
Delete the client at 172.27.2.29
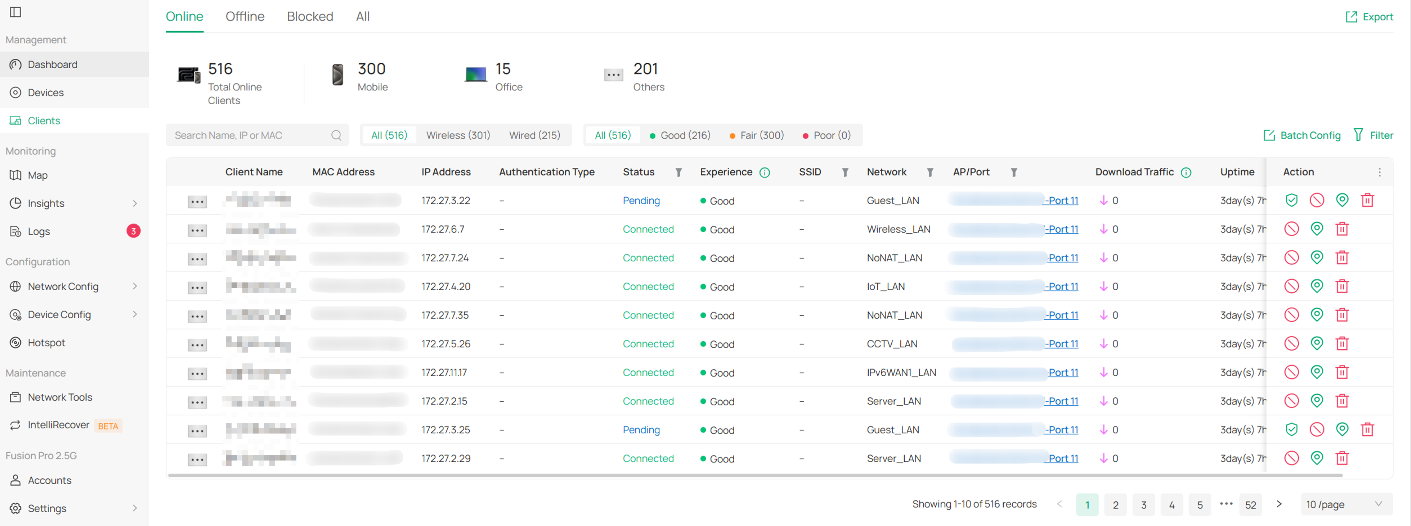[1341, 458]
